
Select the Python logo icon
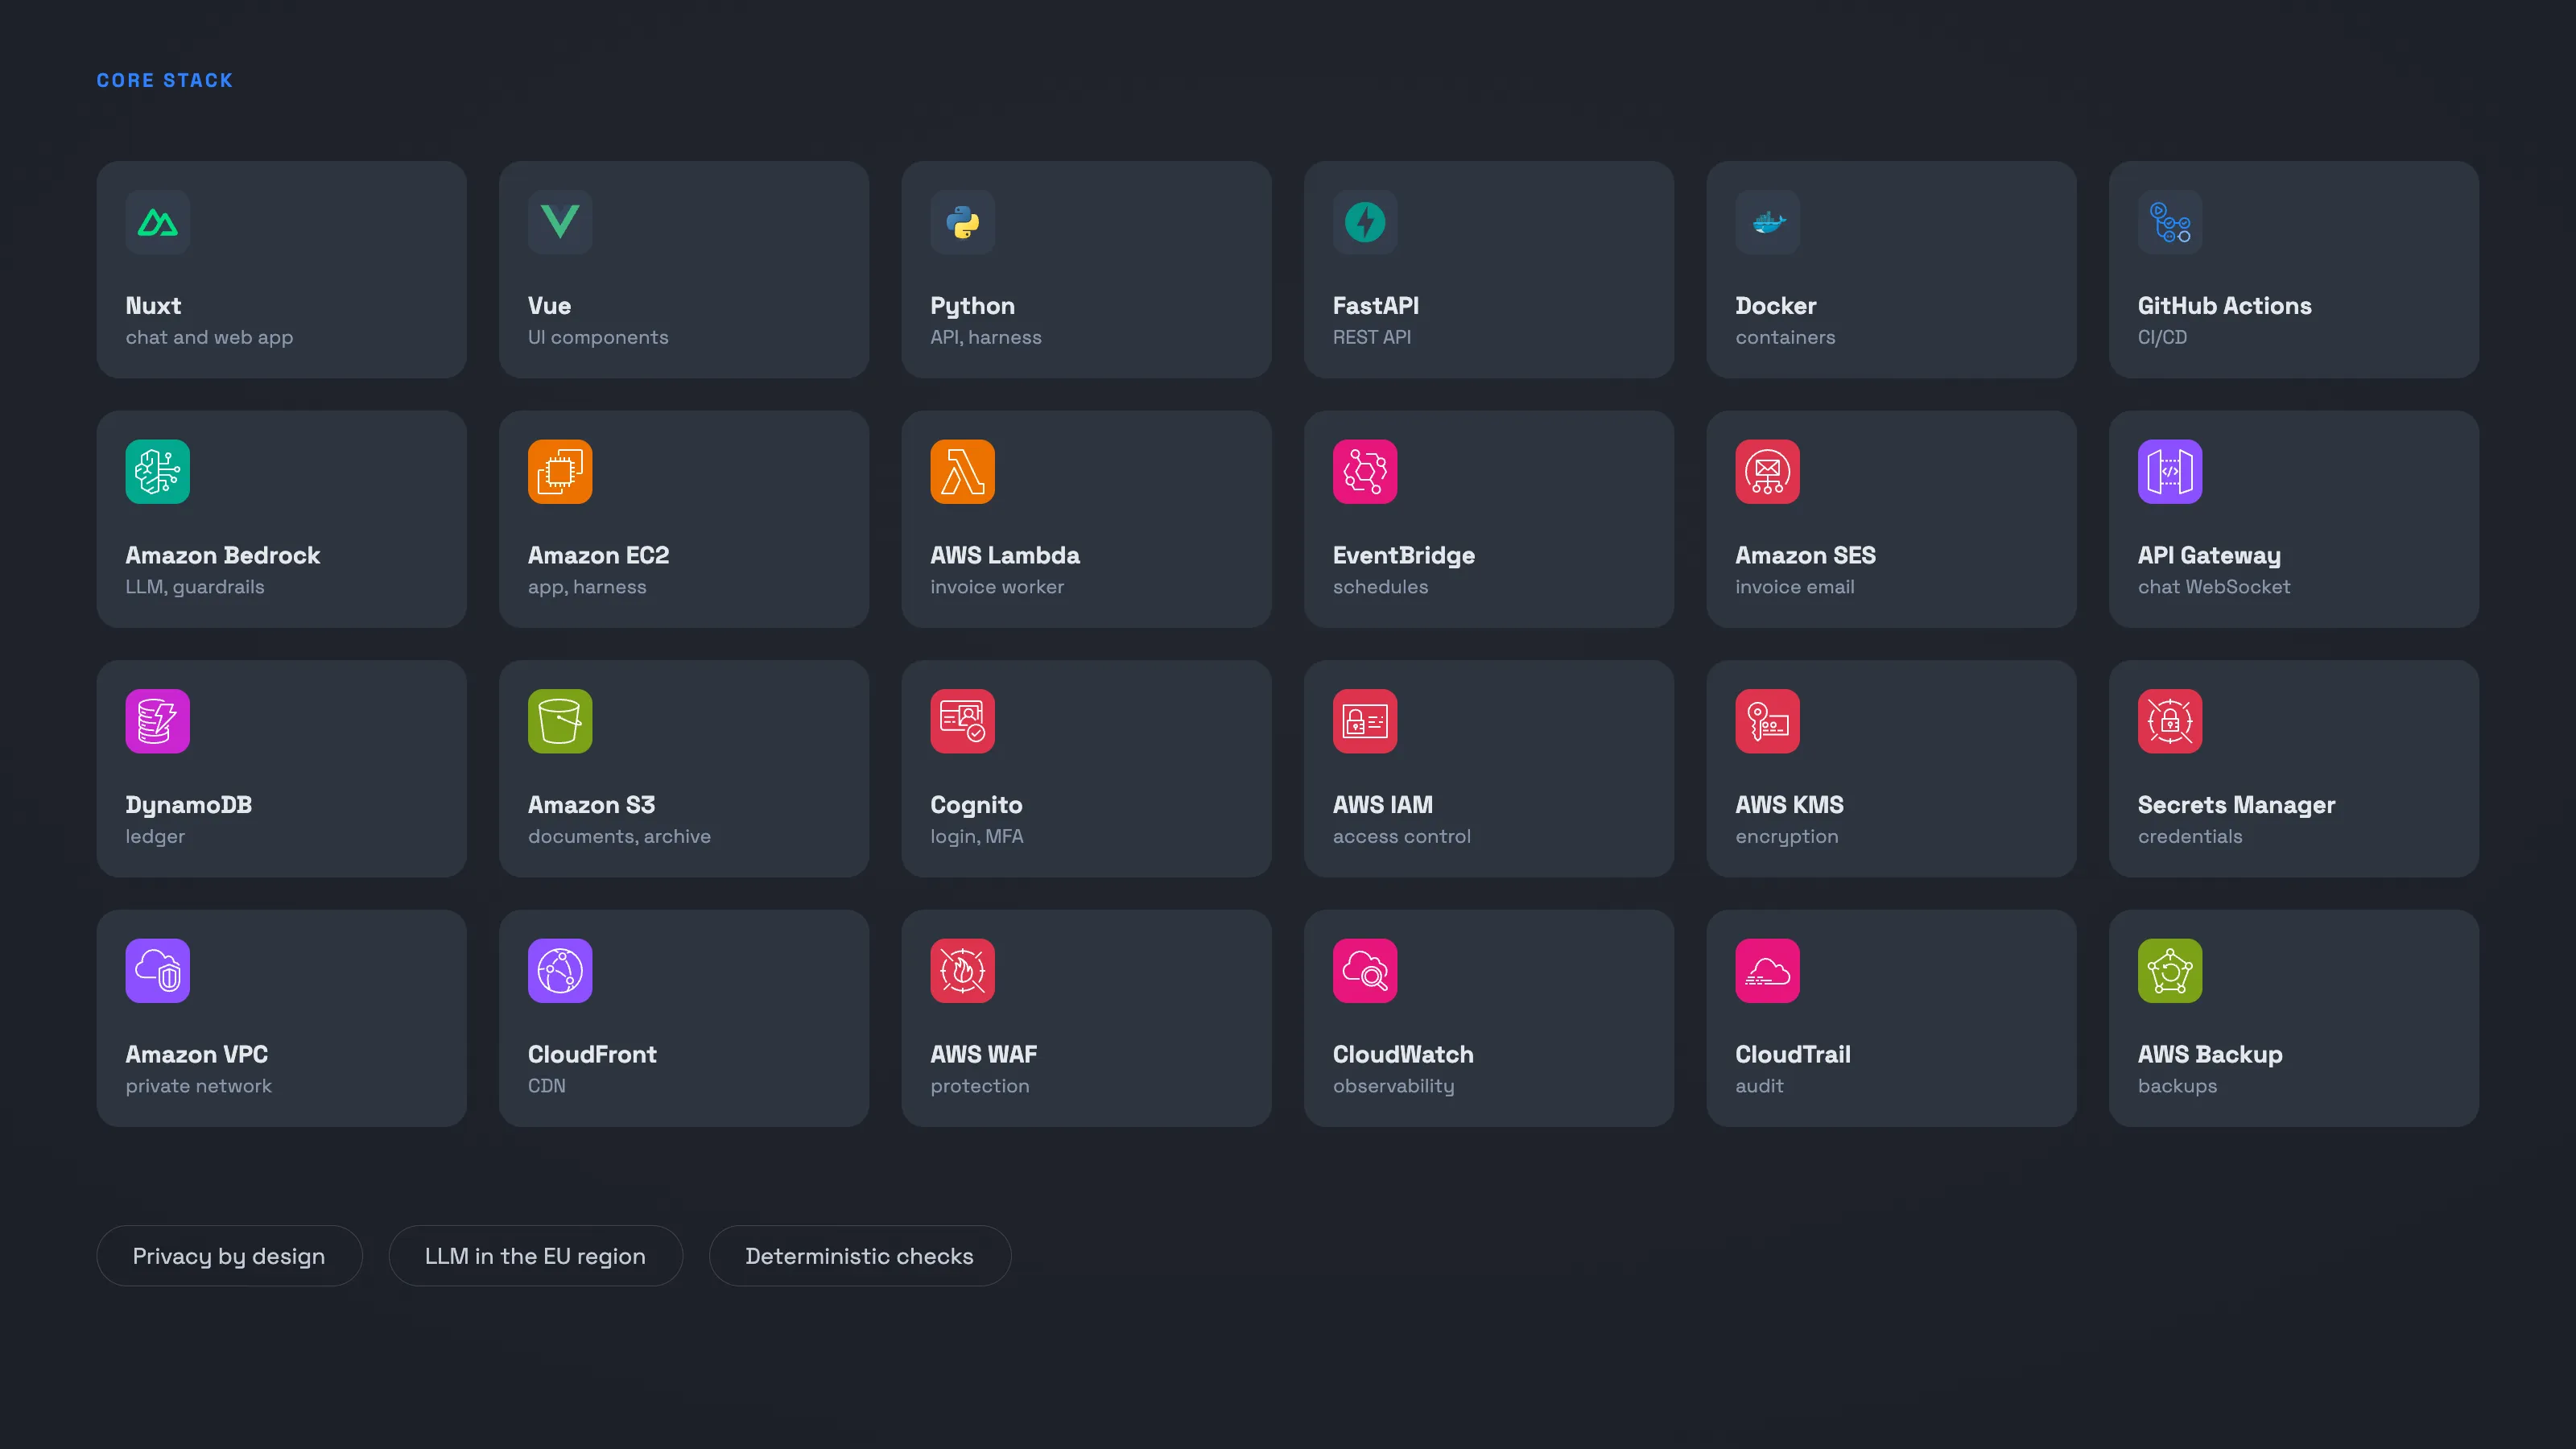[962, 222]
